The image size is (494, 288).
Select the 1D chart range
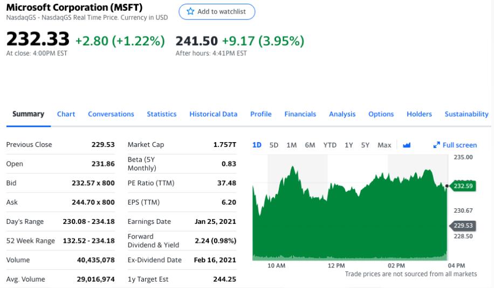[257, 145]
